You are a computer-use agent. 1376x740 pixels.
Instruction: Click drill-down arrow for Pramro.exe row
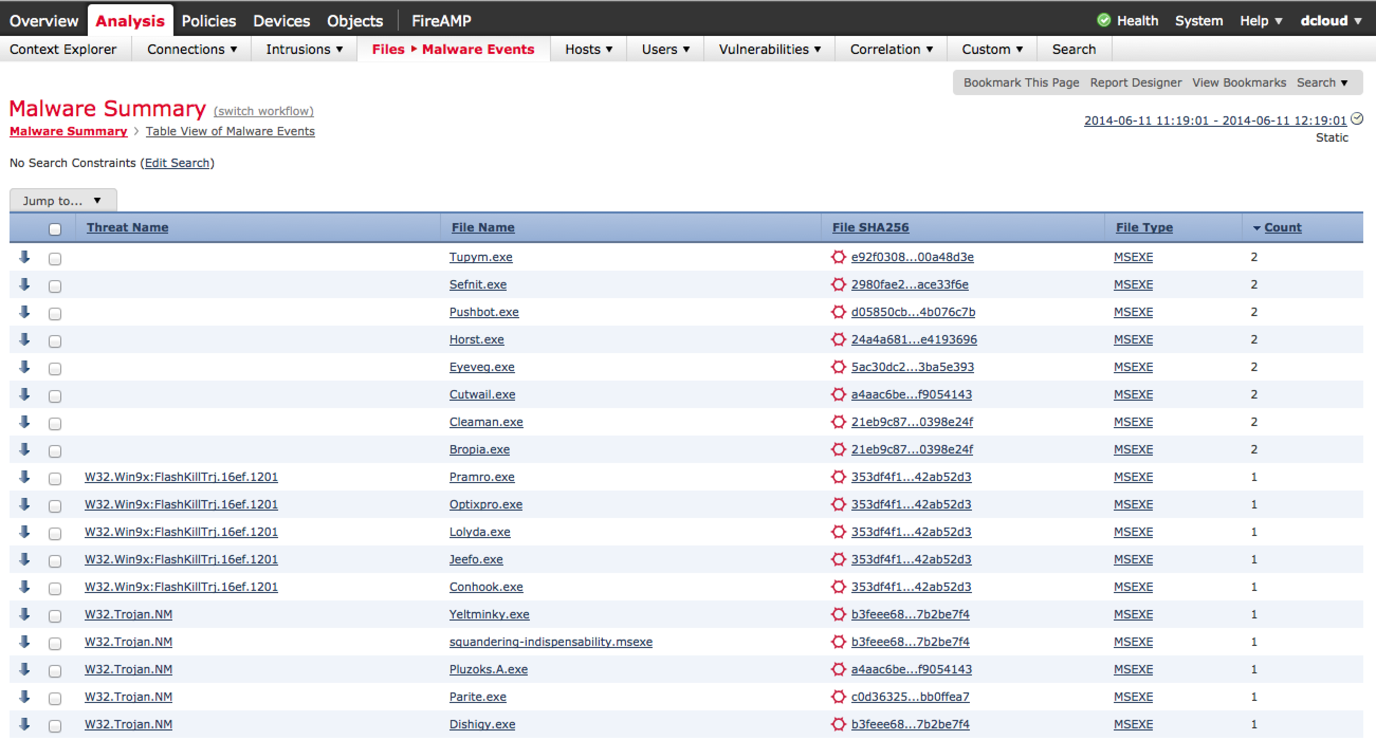click(x=24, y=477)
